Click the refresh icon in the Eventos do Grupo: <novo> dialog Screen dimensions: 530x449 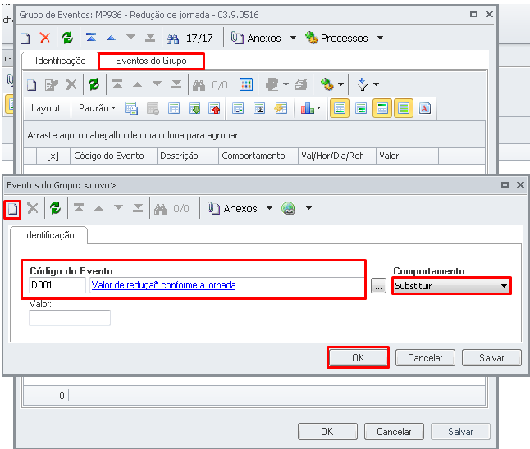pos(56,208)
